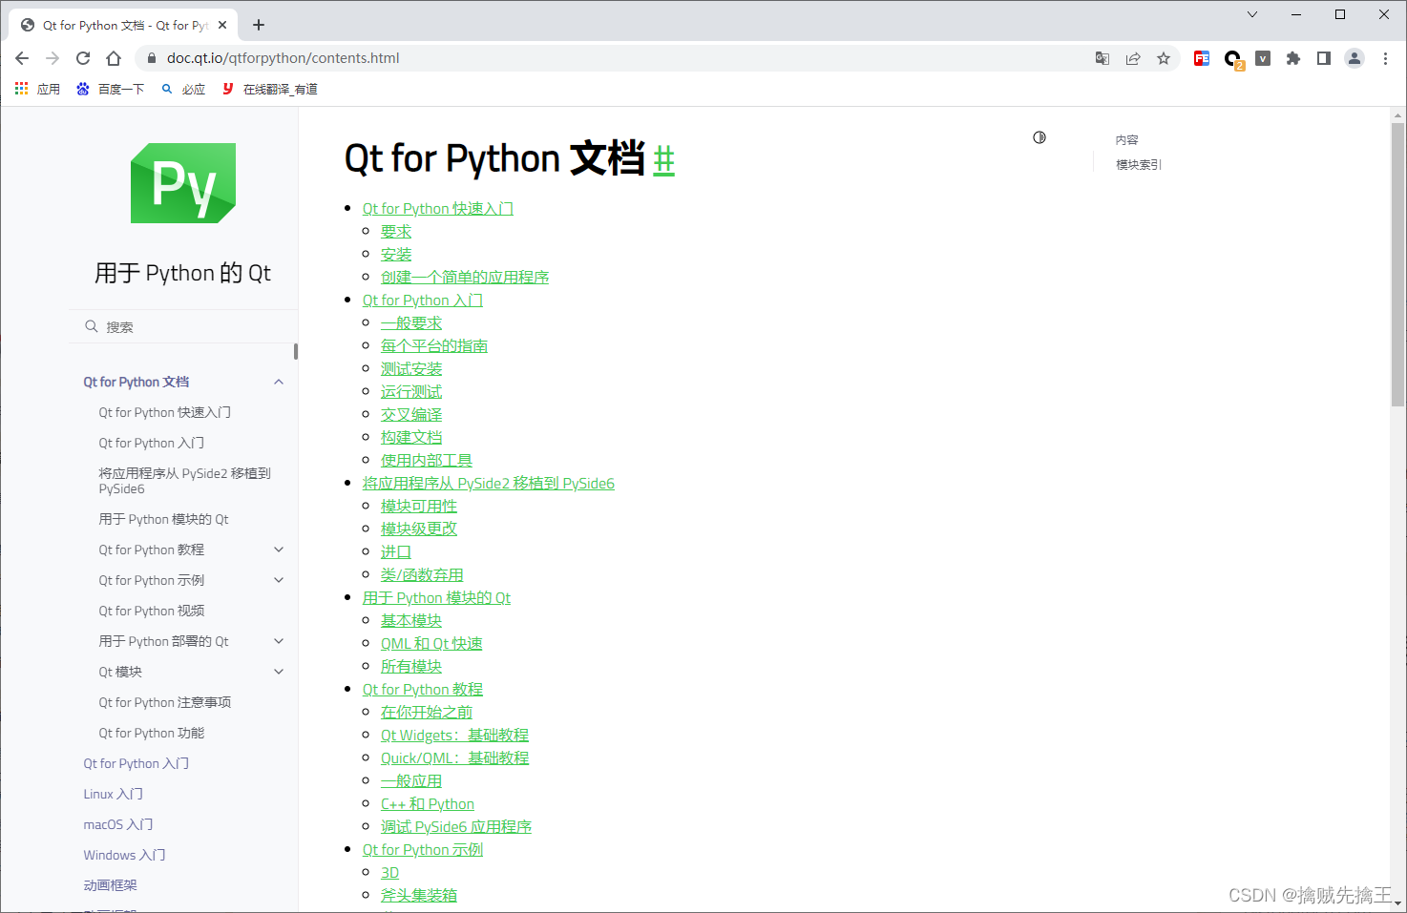Open the 创建一个简单的应用程序 link
The height and width of the screenshot is (913, 1407).
click(x=465, y=277)
